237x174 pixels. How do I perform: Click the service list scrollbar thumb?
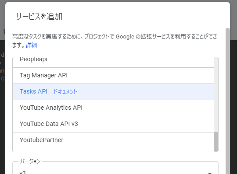click(216, 141)
